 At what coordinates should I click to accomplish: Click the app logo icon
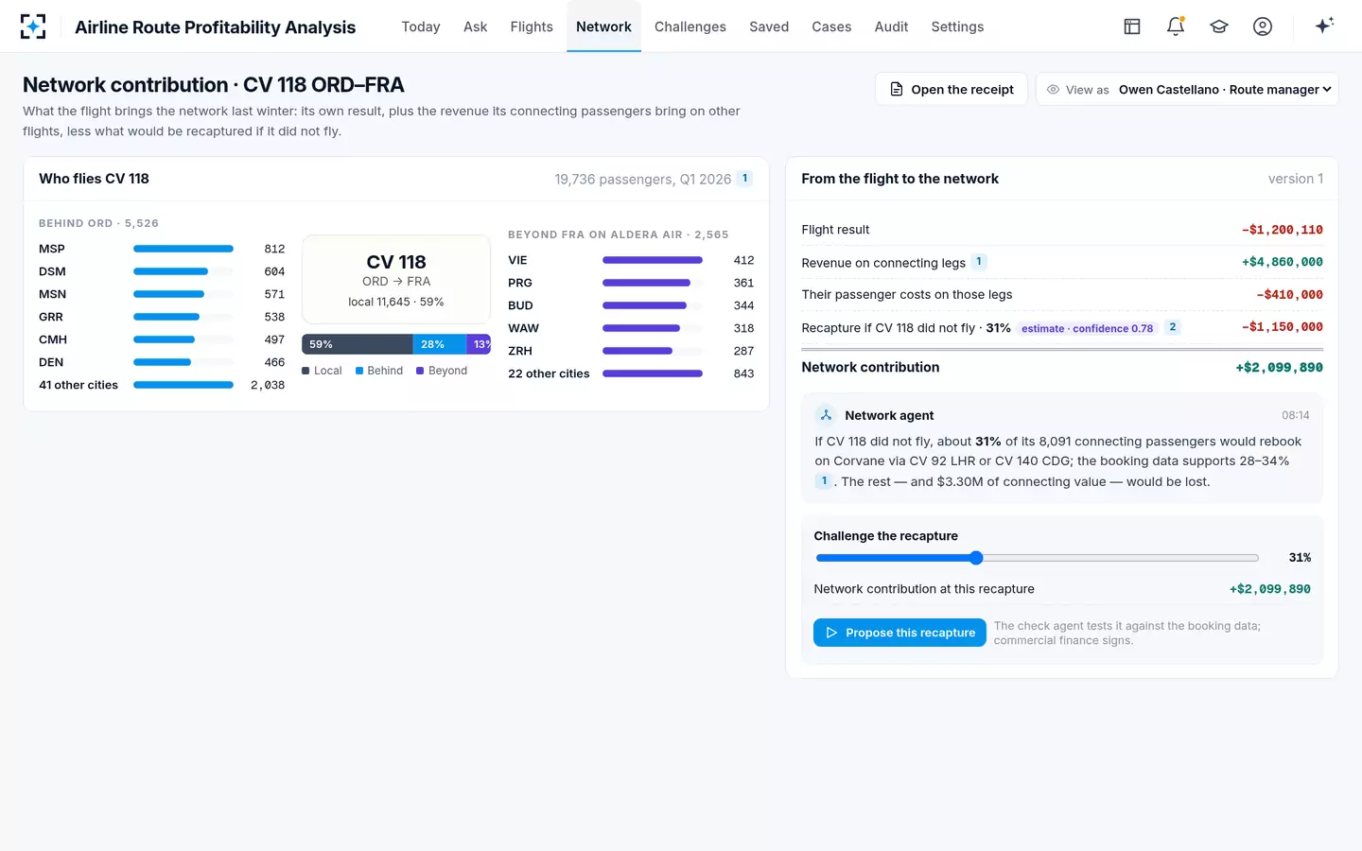33,26
